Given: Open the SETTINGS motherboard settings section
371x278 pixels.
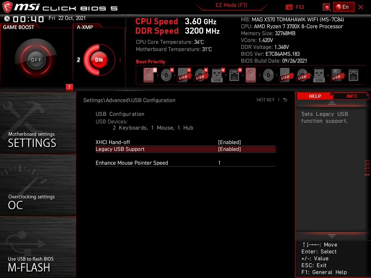Looking at the screenshot, I should (38, 122).
